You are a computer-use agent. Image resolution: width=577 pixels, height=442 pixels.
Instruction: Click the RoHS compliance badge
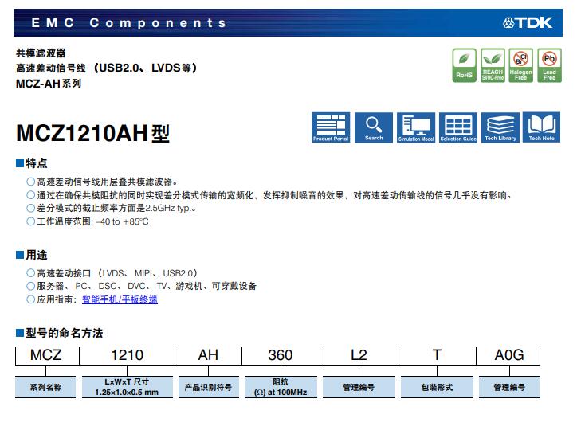click(465, 65)
